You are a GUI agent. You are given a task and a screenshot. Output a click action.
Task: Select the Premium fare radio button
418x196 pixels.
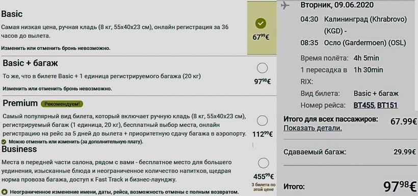click(x=263, y=121)
